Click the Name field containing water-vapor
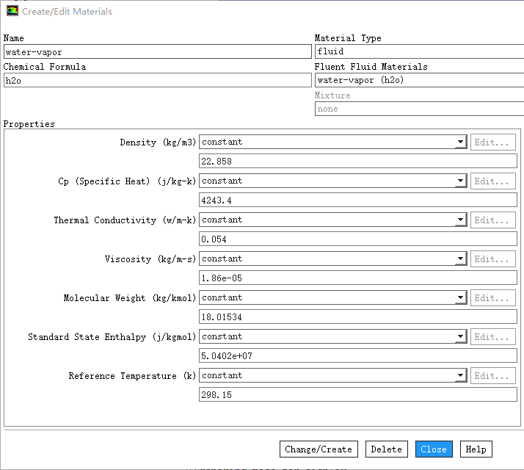This screenshot has height=470, width=524. [x=157, y=51]
